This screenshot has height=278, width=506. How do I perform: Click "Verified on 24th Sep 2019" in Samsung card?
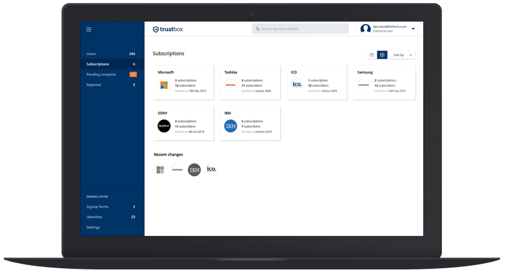click(390, 91)
